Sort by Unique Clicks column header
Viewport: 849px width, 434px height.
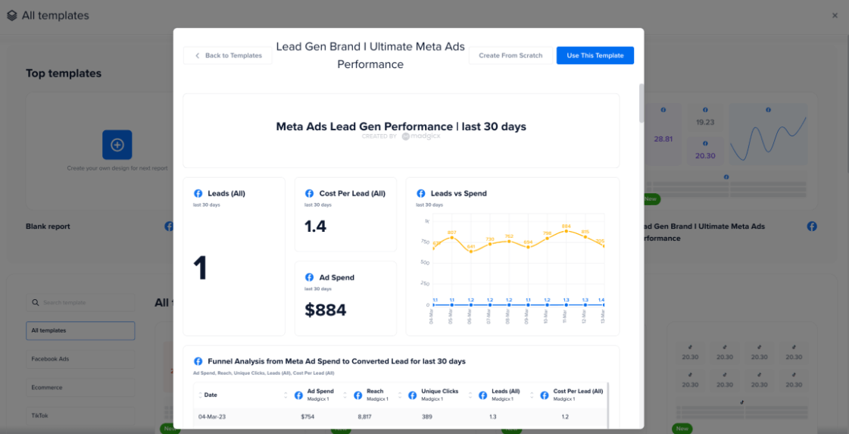click(x=400, y=395)
